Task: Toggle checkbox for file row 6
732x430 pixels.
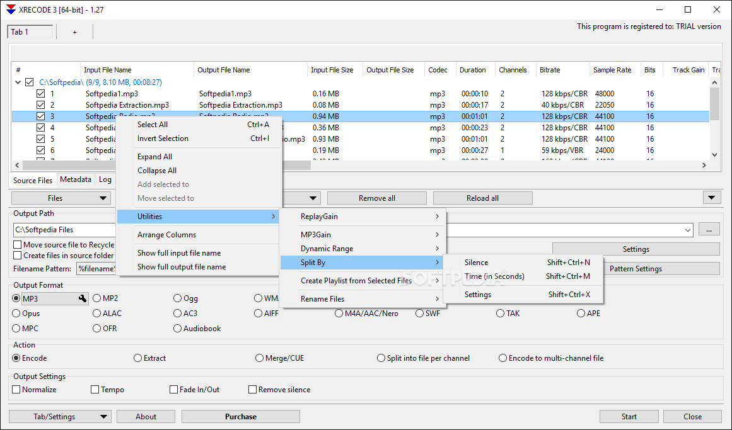Action: pos(40,150)
